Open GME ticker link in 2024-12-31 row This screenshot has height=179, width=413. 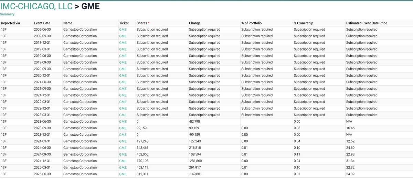(123, 161)
